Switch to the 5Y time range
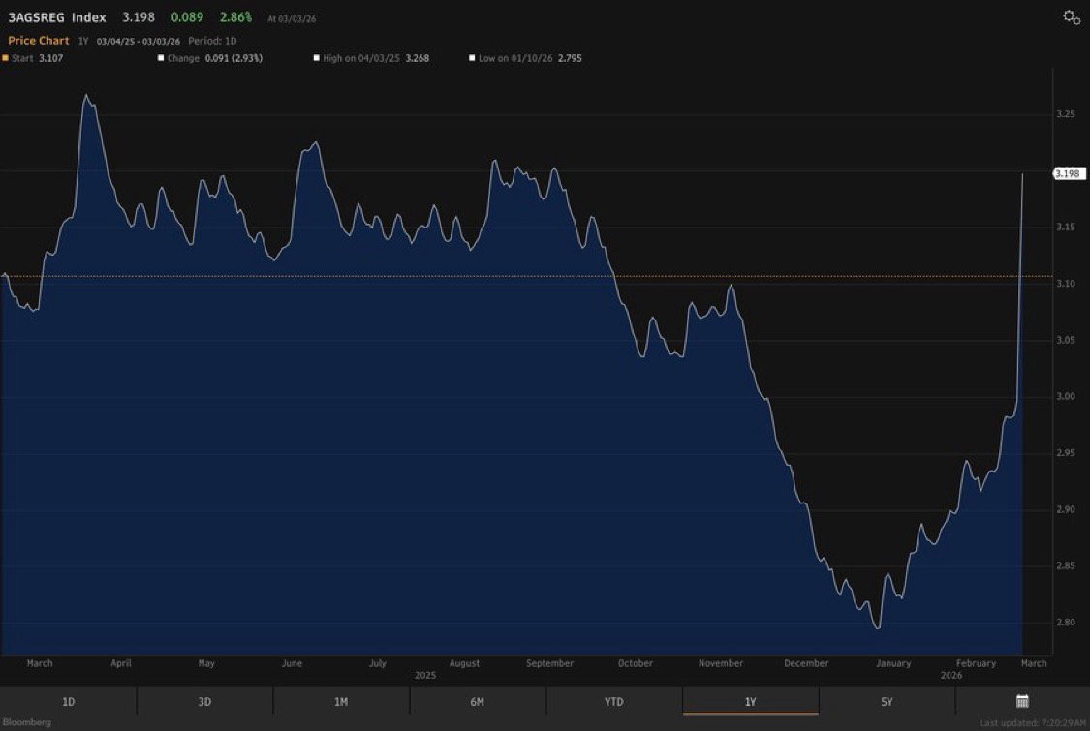Screen dimensions: 1090x731 tap(887, 701)
